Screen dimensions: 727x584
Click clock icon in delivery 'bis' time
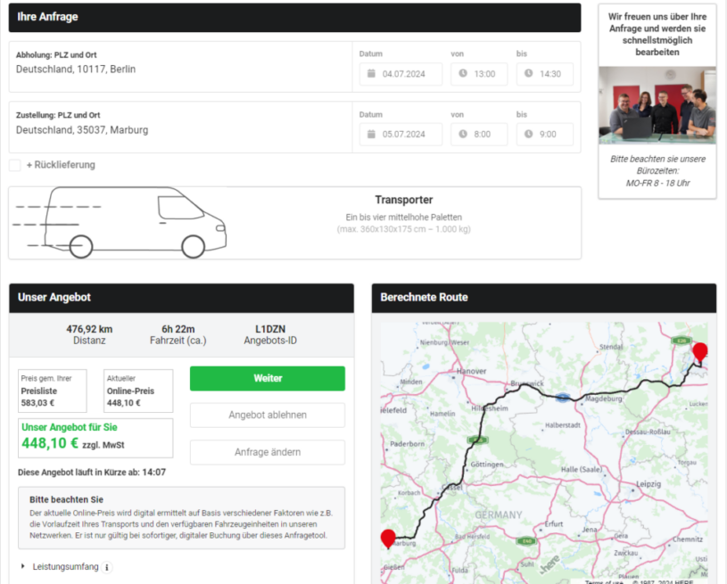coord(528,135)
